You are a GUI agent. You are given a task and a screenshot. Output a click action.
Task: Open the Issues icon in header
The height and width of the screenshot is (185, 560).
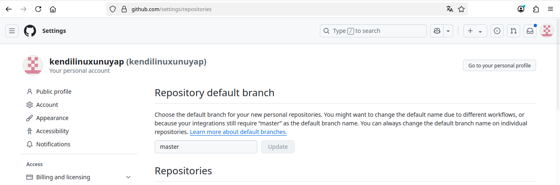tap(497, 31)
